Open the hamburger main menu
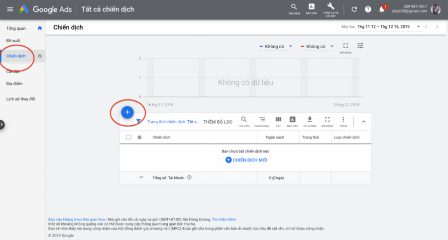 click(10, 9)
